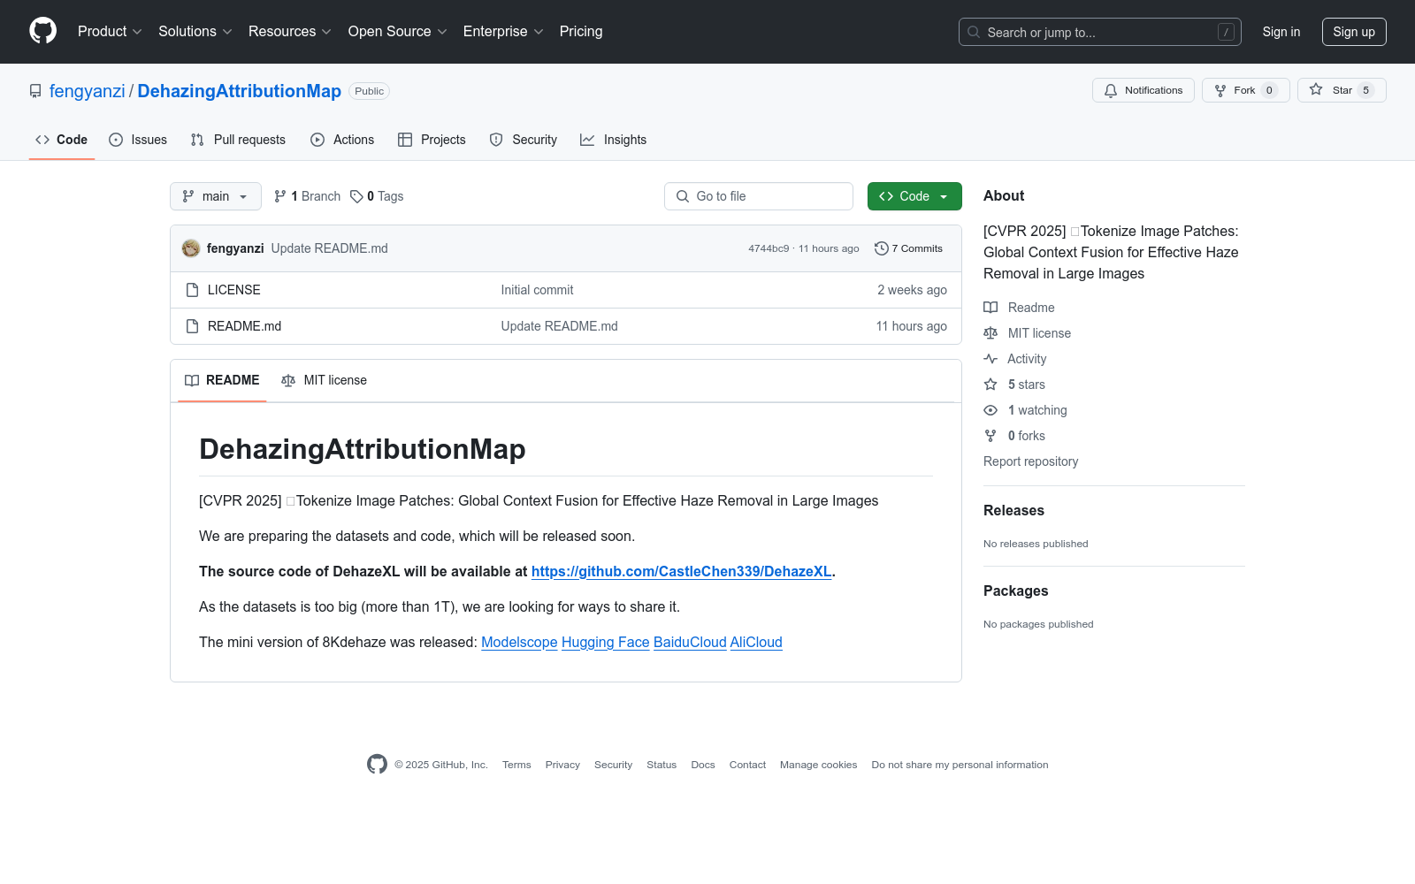
Task: Click the Sign in link
Action: 1281,32
